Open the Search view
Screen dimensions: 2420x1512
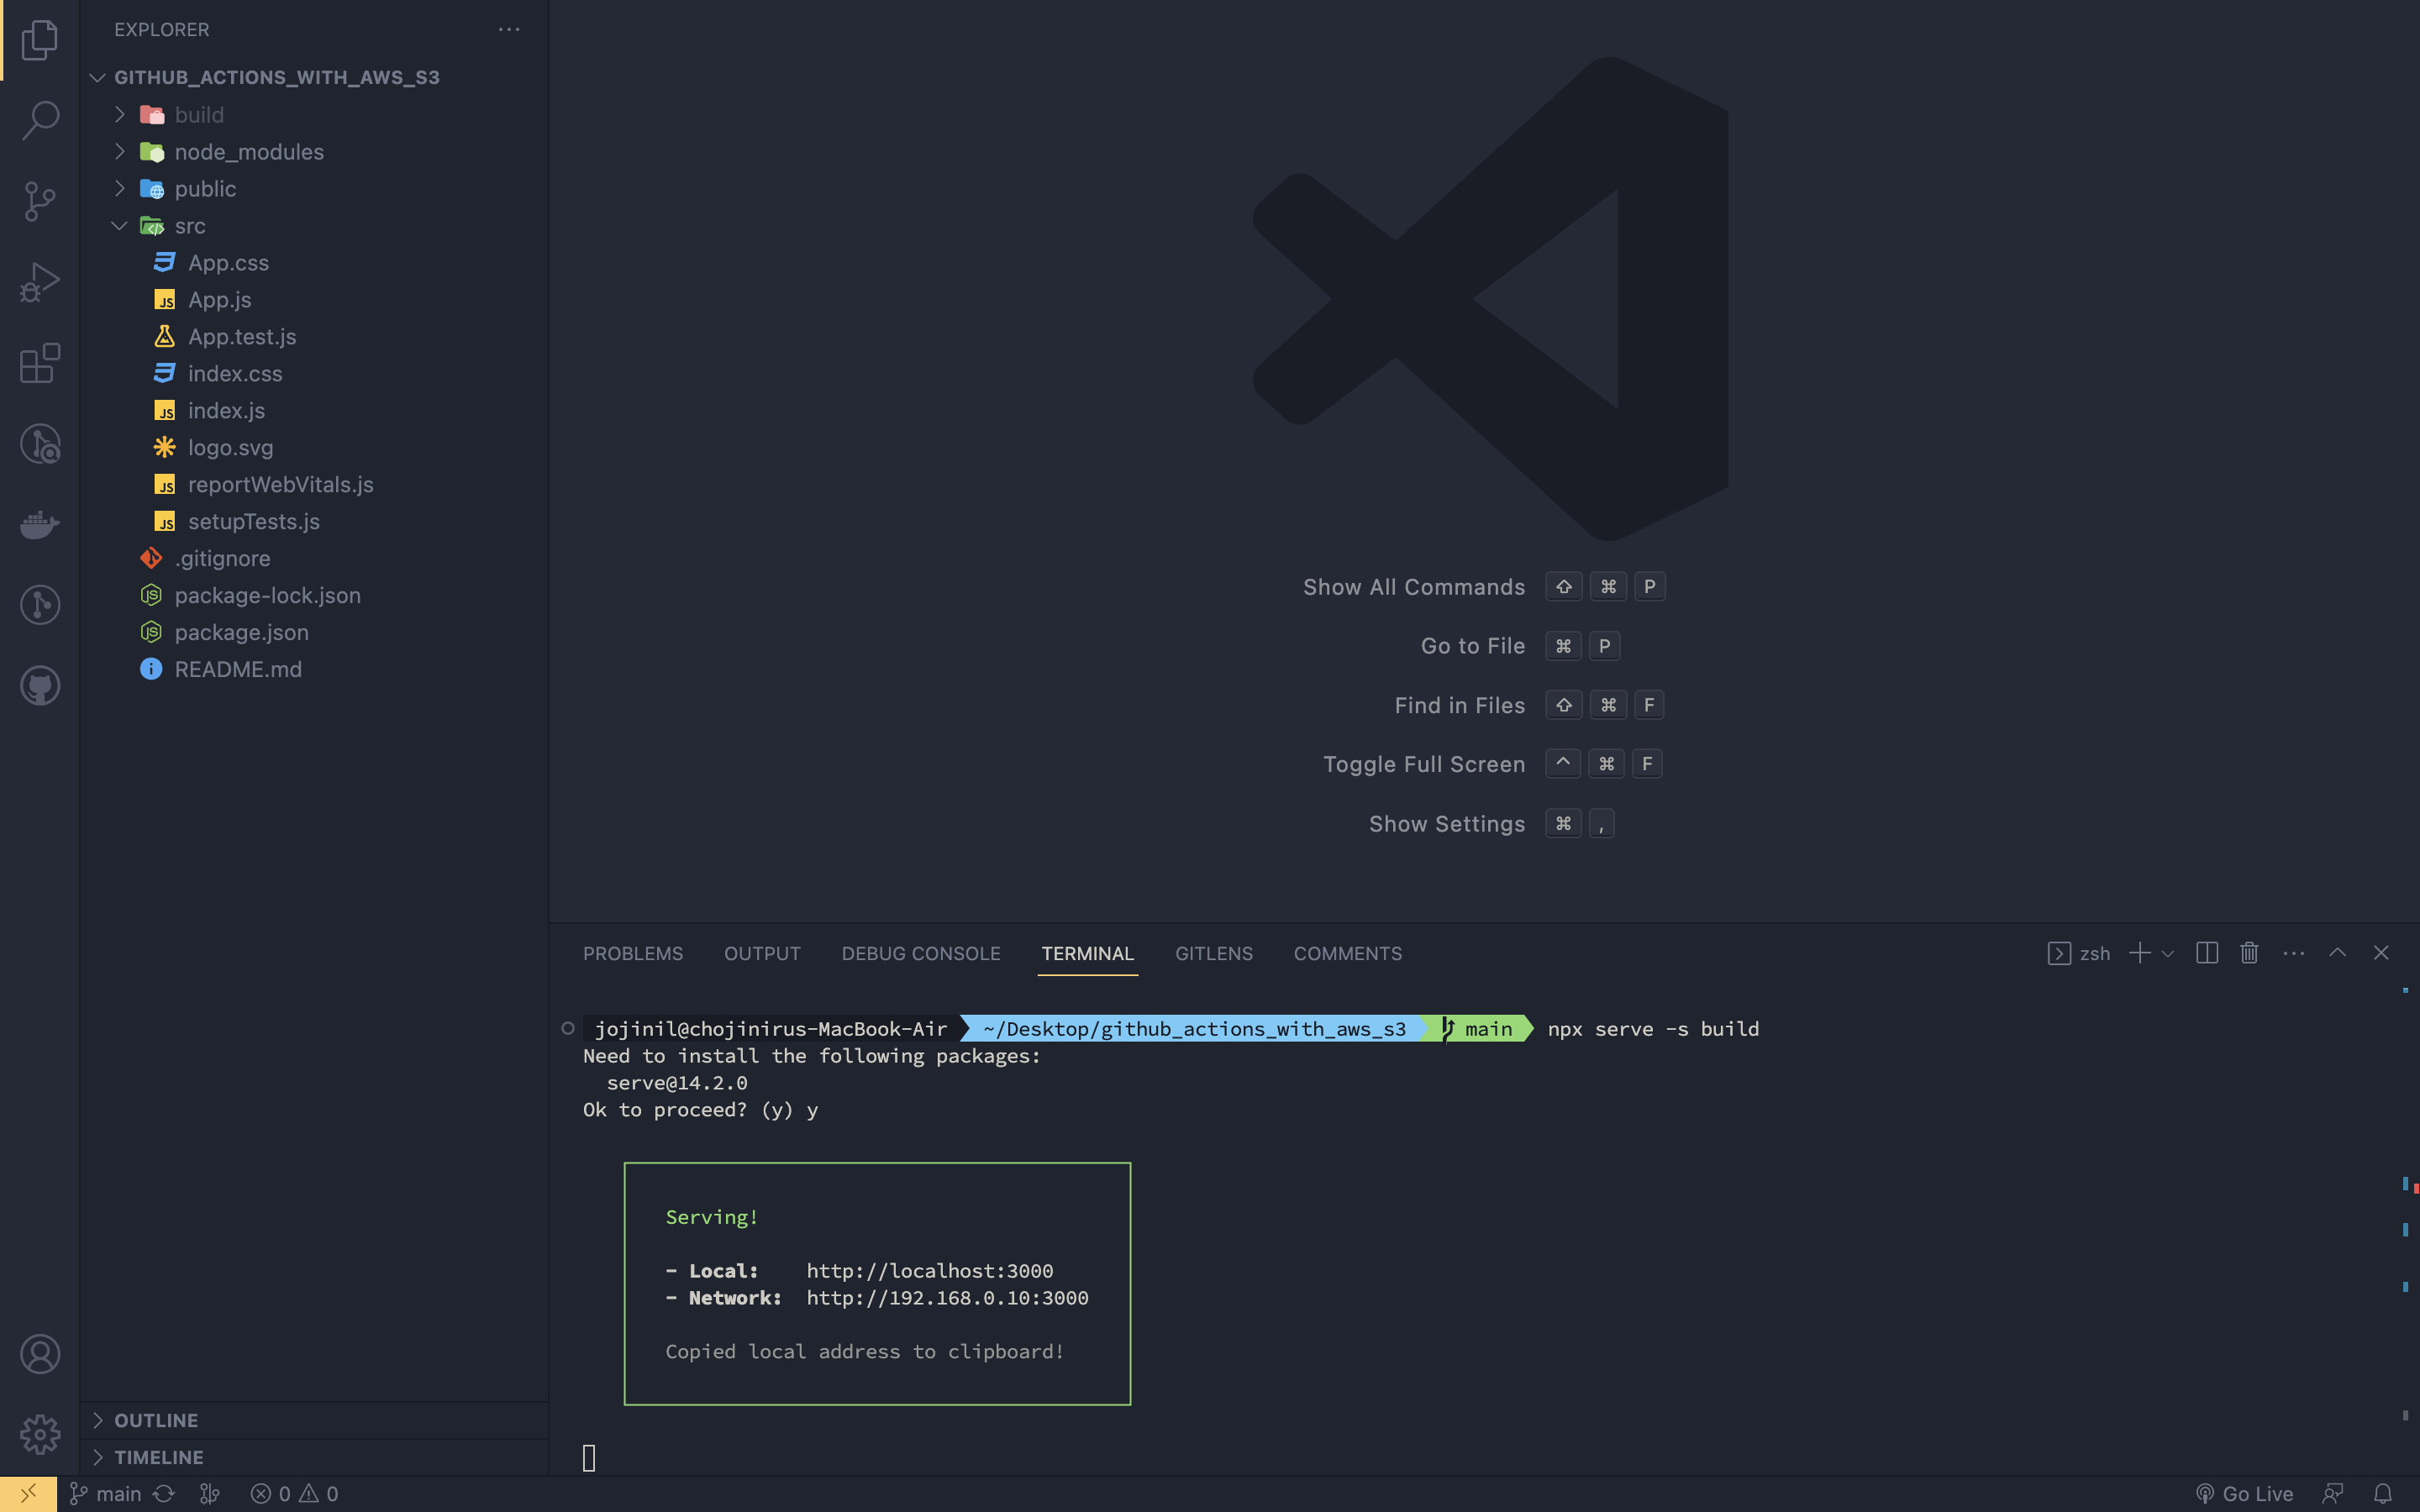40,120
